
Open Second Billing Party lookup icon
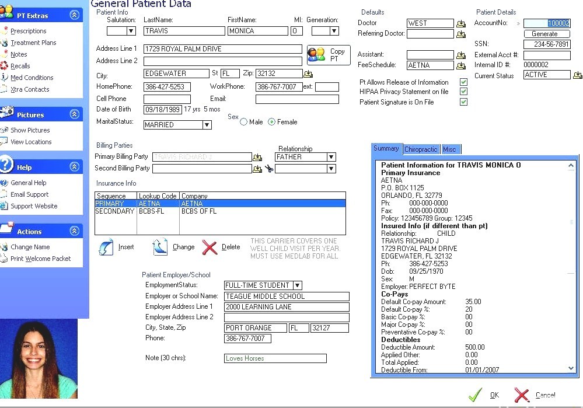point(257,169)
